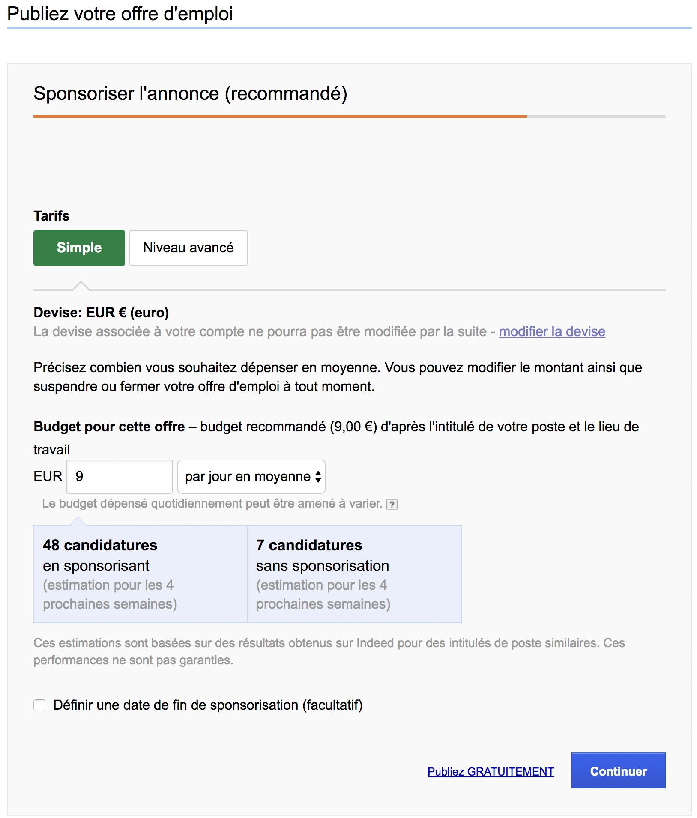The image size is (697, 818).
Task: Click the orange progress bar
Action: coord(280,116)
